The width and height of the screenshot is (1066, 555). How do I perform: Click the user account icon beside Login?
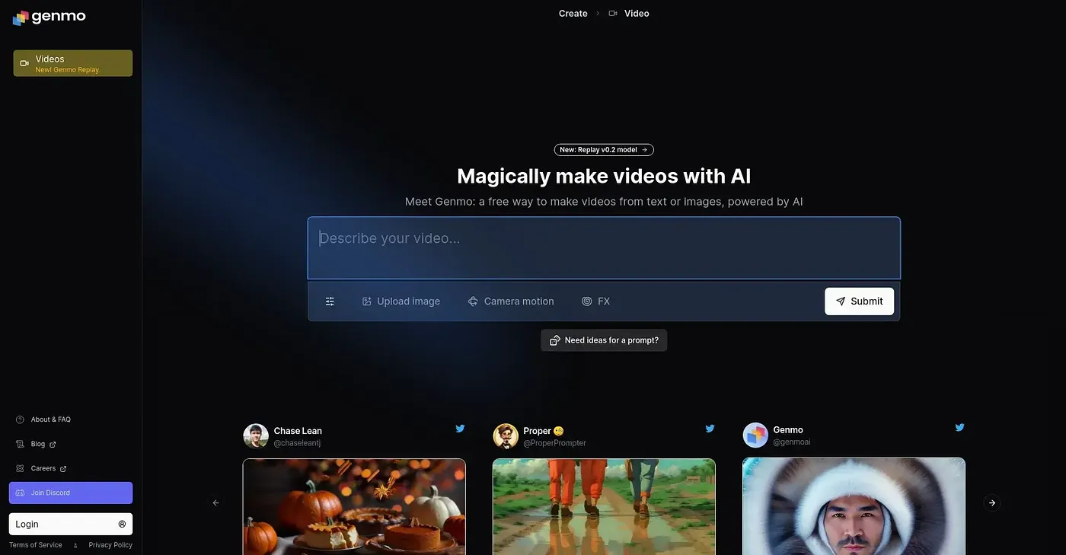[122, 524]
